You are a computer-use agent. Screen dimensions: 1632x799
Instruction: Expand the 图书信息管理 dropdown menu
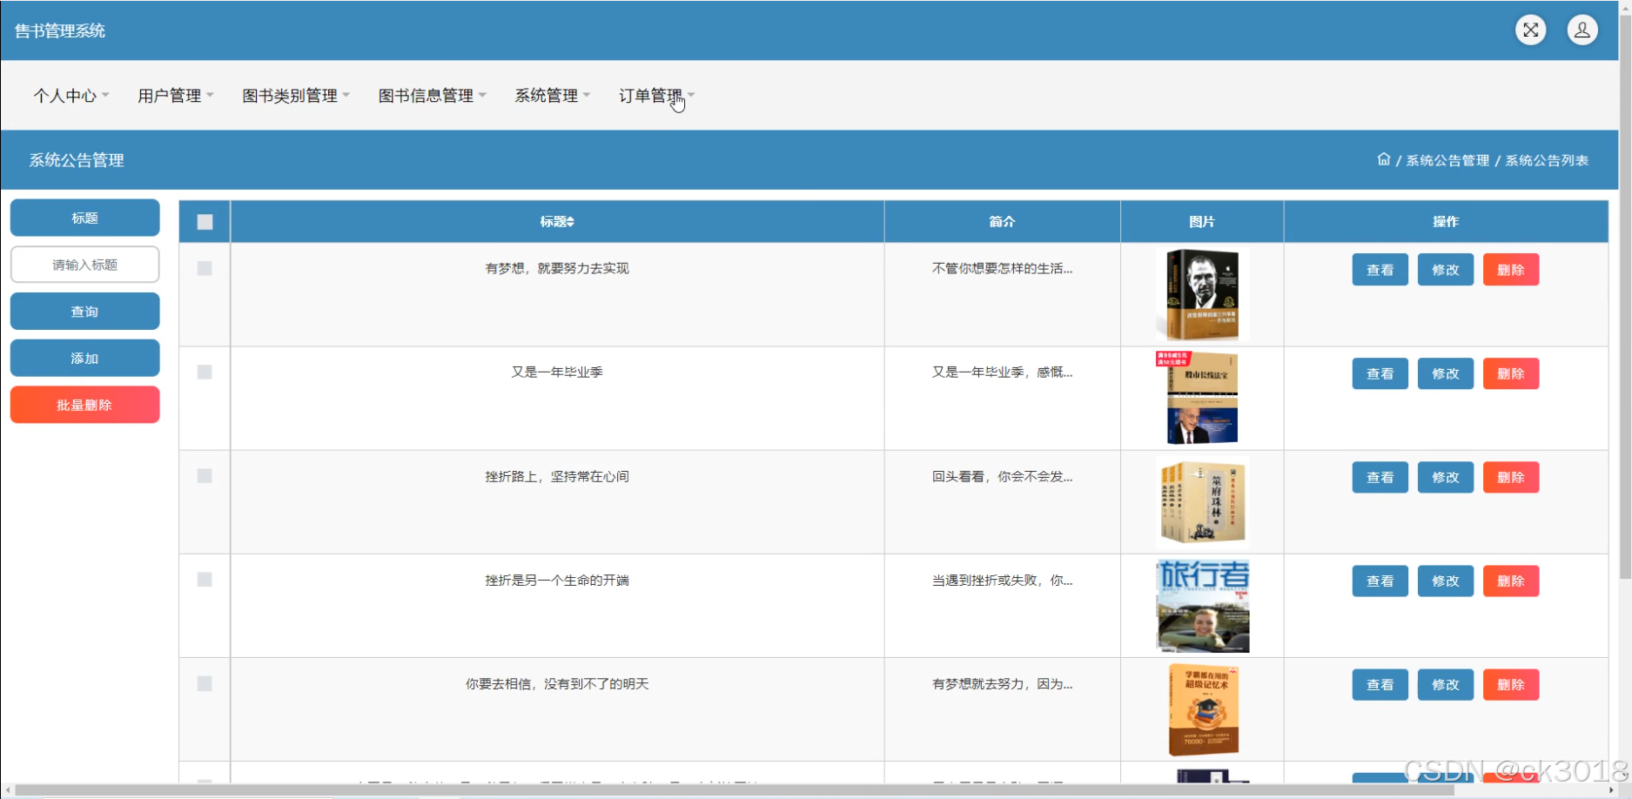click(433, 96)
